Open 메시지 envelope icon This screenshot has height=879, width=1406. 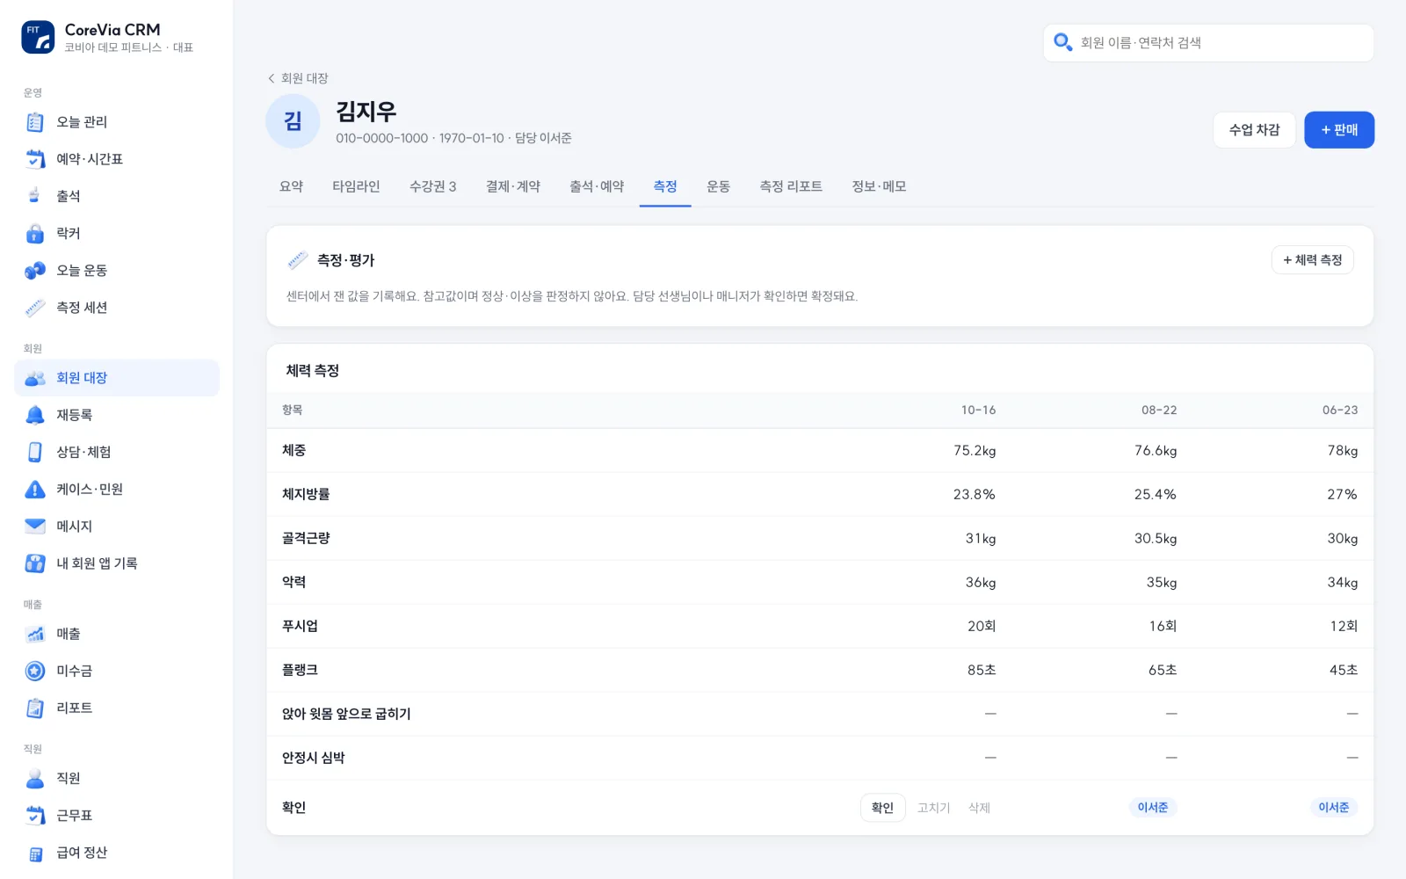[35, 526]
